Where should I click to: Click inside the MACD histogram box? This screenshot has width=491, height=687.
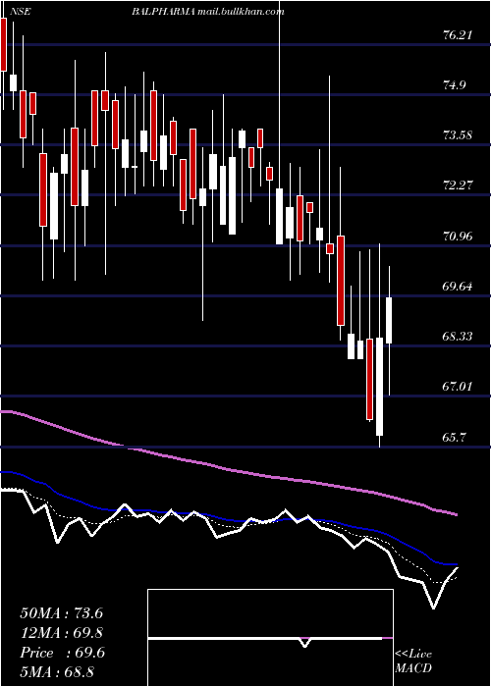[x=270, y=638]
